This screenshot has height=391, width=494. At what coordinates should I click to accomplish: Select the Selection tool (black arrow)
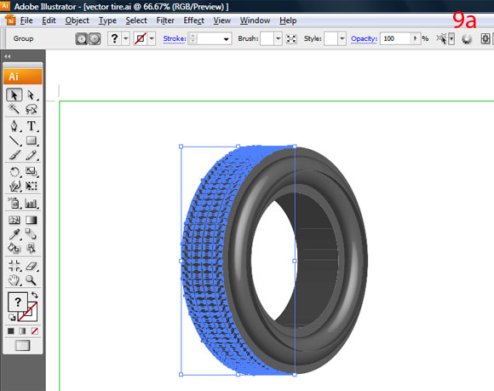pyautogui.click(x=14, y=95)
